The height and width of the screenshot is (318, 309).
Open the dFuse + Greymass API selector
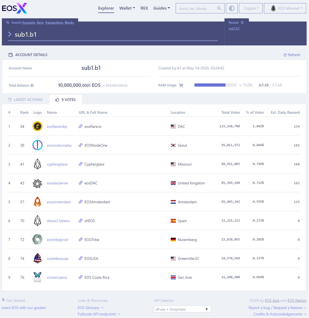pos(182,309)
